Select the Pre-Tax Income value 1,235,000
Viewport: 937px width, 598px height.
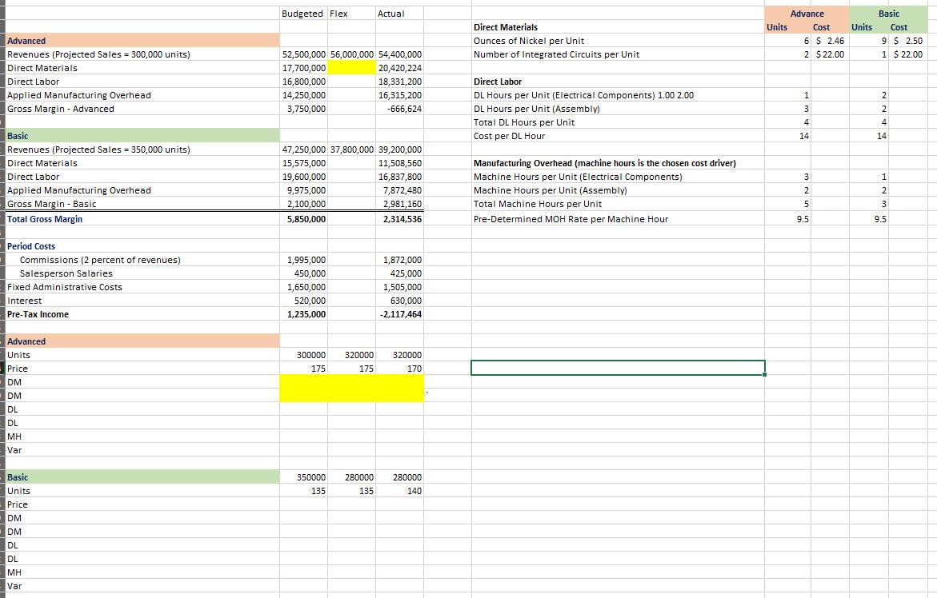coord(307,313)
